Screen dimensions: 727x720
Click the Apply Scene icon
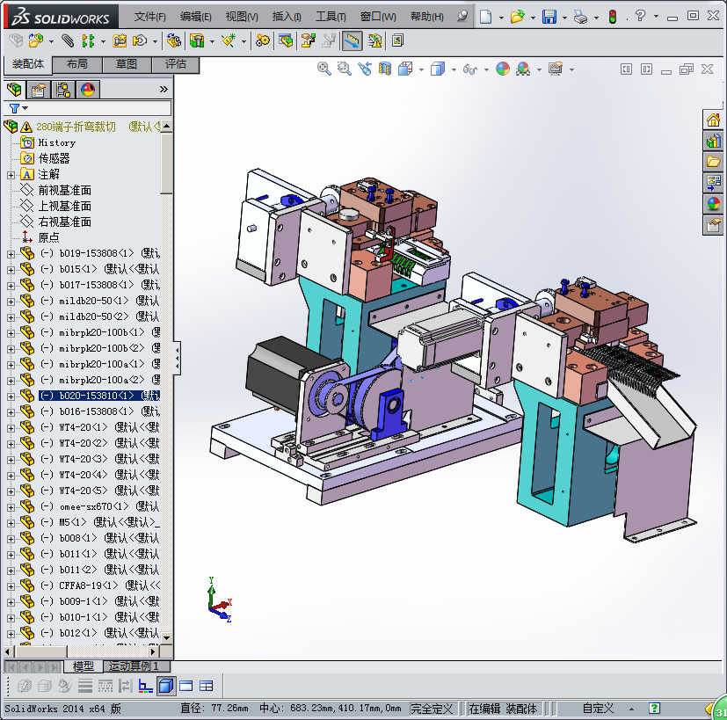[x=523, y=69]
